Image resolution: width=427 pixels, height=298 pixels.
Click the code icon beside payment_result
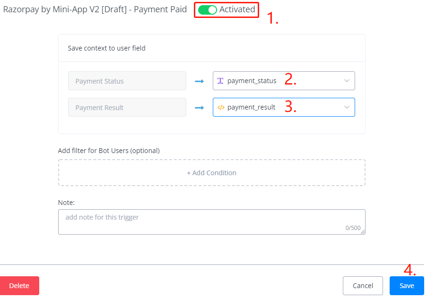point(220,107)
